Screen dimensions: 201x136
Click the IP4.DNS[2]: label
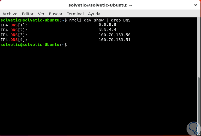[x=14, y=30]
